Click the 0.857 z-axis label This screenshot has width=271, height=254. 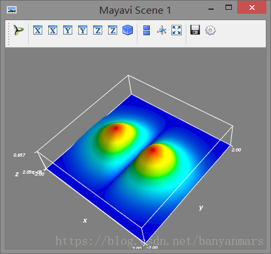pyautogui.click(x=20, y=155)
